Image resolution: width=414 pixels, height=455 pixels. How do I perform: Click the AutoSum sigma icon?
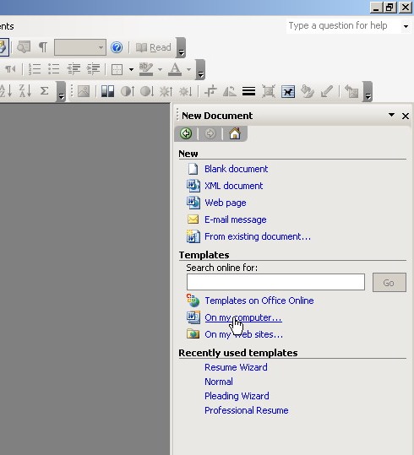click(44, 91)
